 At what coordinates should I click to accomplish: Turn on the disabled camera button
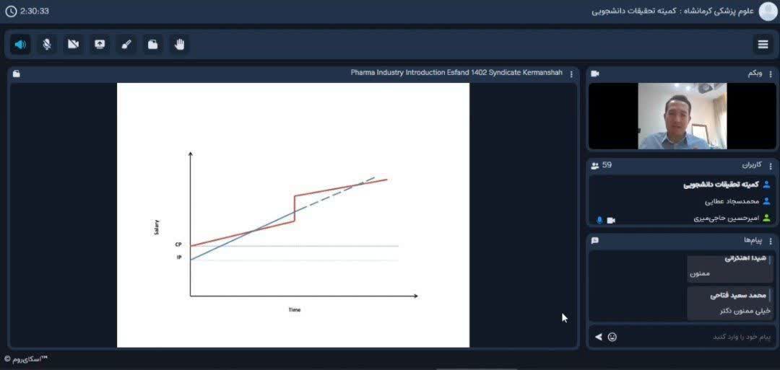tap(73, 45)
